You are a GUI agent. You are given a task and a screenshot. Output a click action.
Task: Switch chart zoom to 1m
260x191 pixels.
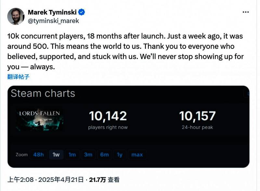tap(72, 155)
